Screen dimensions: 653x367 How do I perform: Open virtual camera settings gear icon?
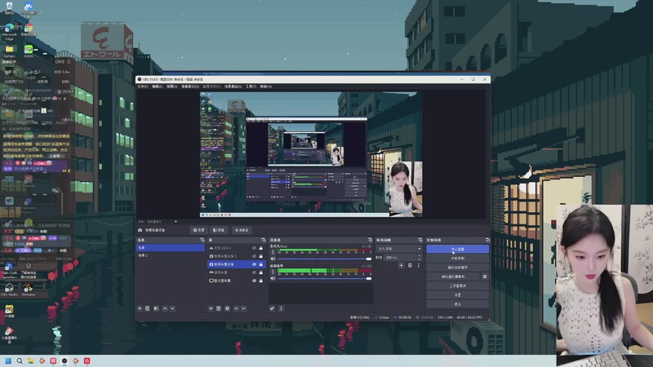click(485, 276)
